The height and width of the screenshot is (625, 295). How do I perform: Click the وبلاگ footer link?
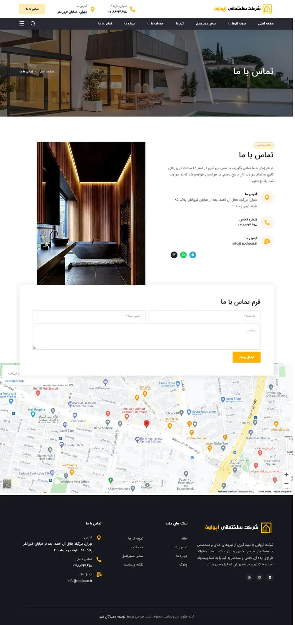(183, 564)
